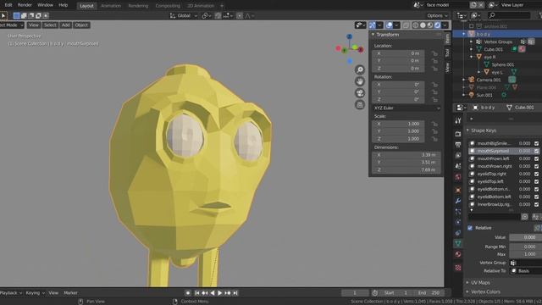
Task: Open the Edit menu
Action: 8,5
